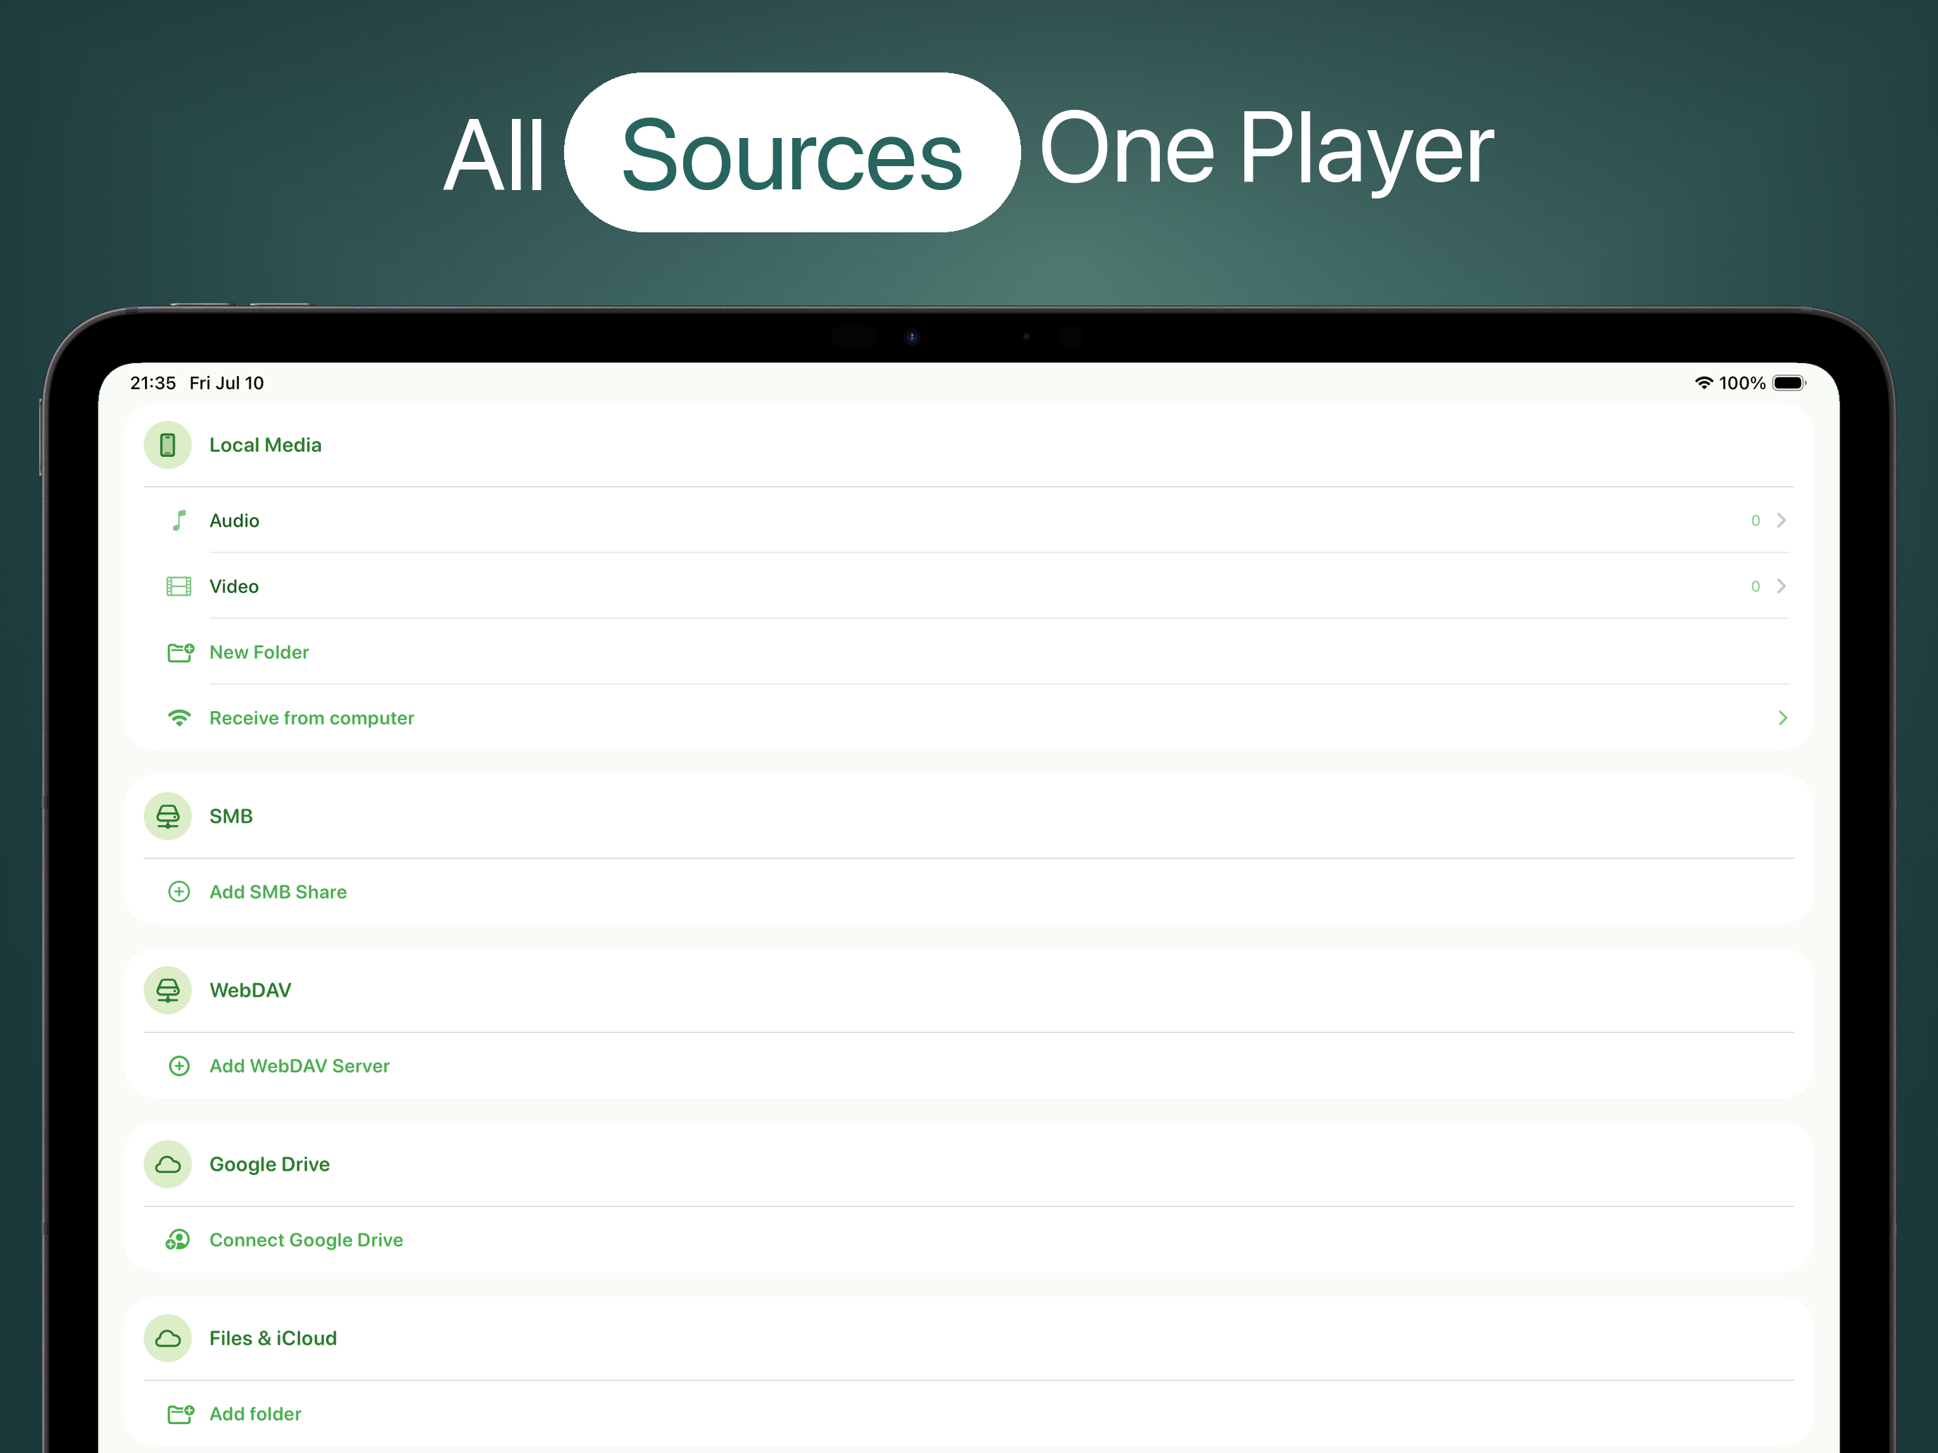Viewport: 1938px width, 1453px height.
Task: Click the Audio music note icon
Action: [x=179, y=520]
